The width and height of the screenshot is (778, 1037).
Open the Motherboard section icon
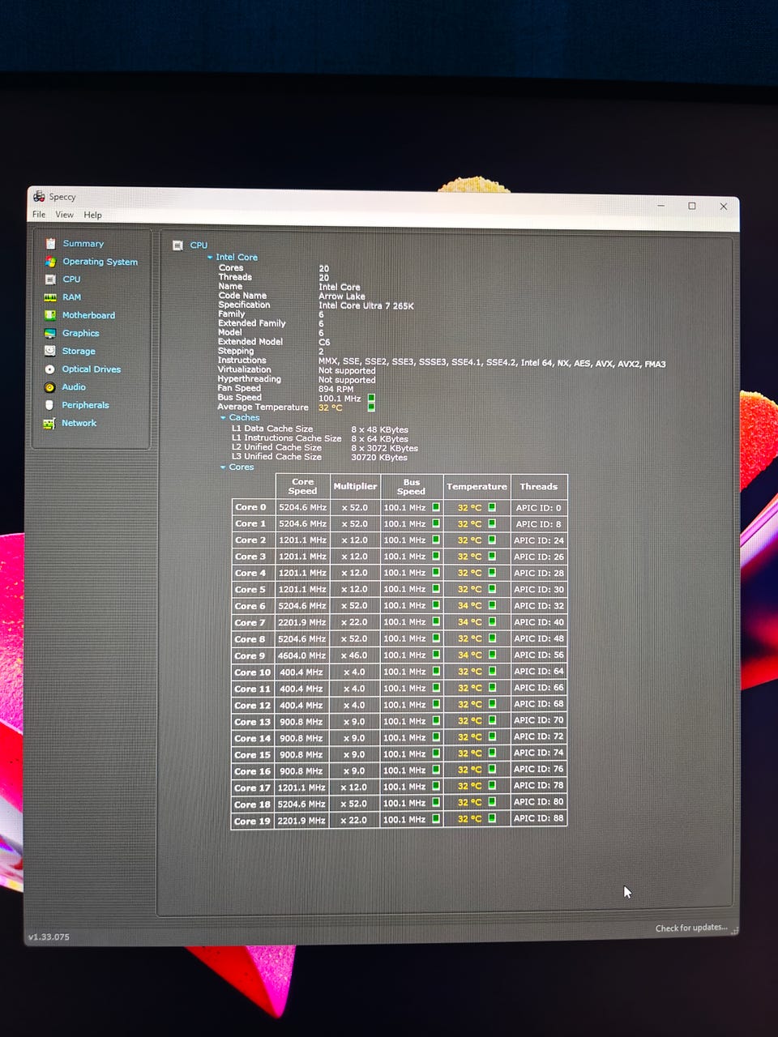tap(50, 315)
